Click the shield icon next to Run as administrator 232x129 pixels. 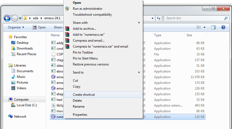pyautogui.click(x=67, y=9)
